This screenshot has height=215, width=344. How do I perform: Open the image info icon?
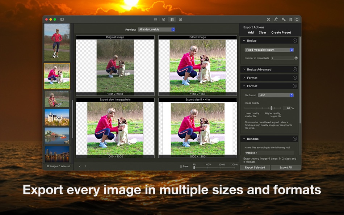tap(268, 19)
